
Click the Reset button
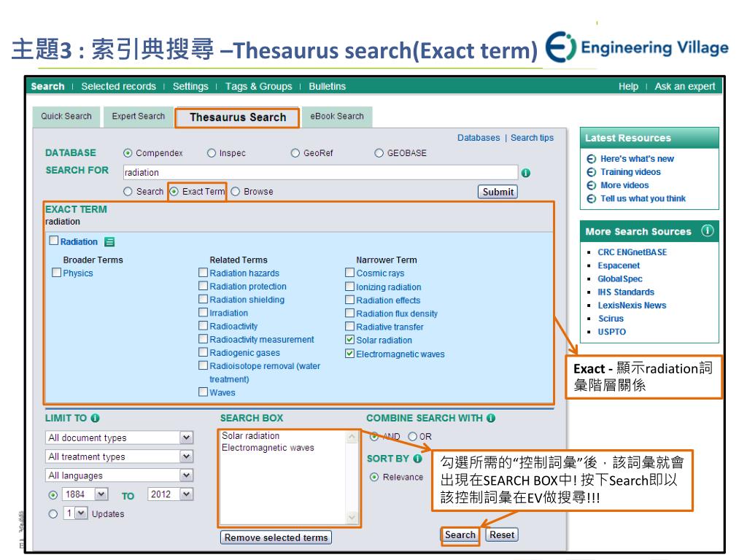coord(502,534)
